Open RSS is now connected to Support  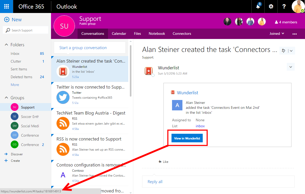pyautogui.click(x=90, y=147)
